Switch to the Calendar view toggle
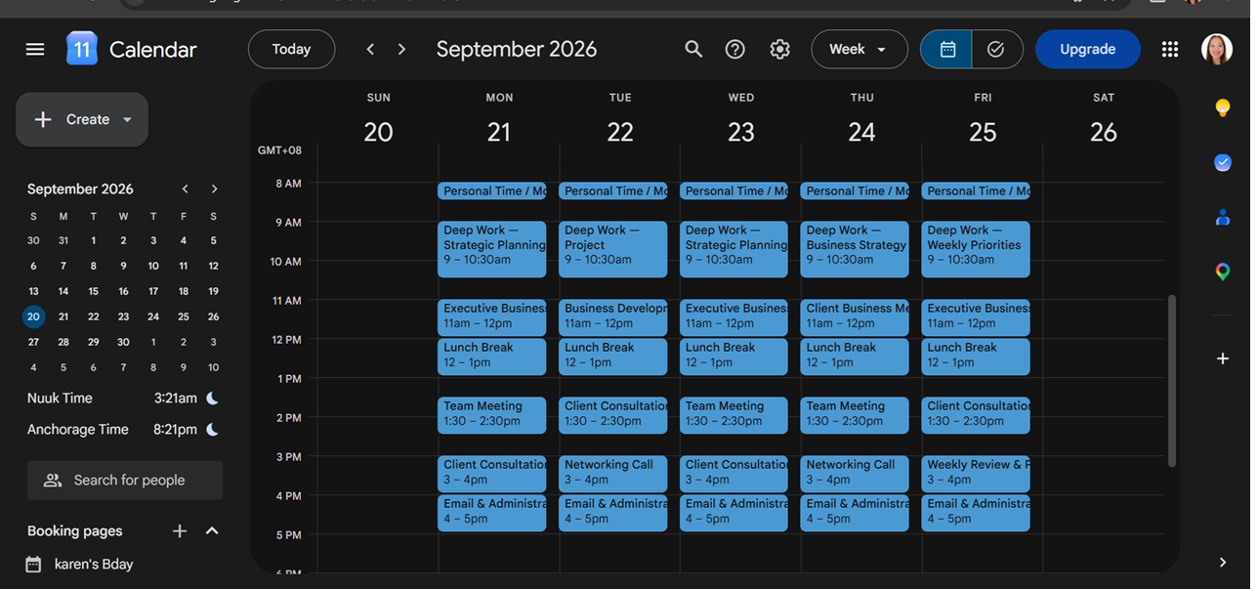Viewport: 1258px width, 589px height. pyautogui.click(x=946, y=49)
